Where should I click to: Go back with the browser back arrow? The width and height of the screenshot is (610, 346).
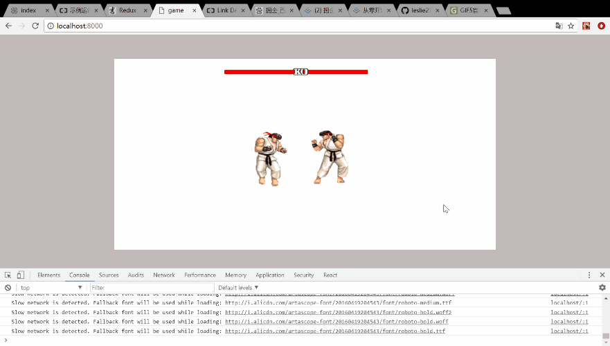click(8, 26)
